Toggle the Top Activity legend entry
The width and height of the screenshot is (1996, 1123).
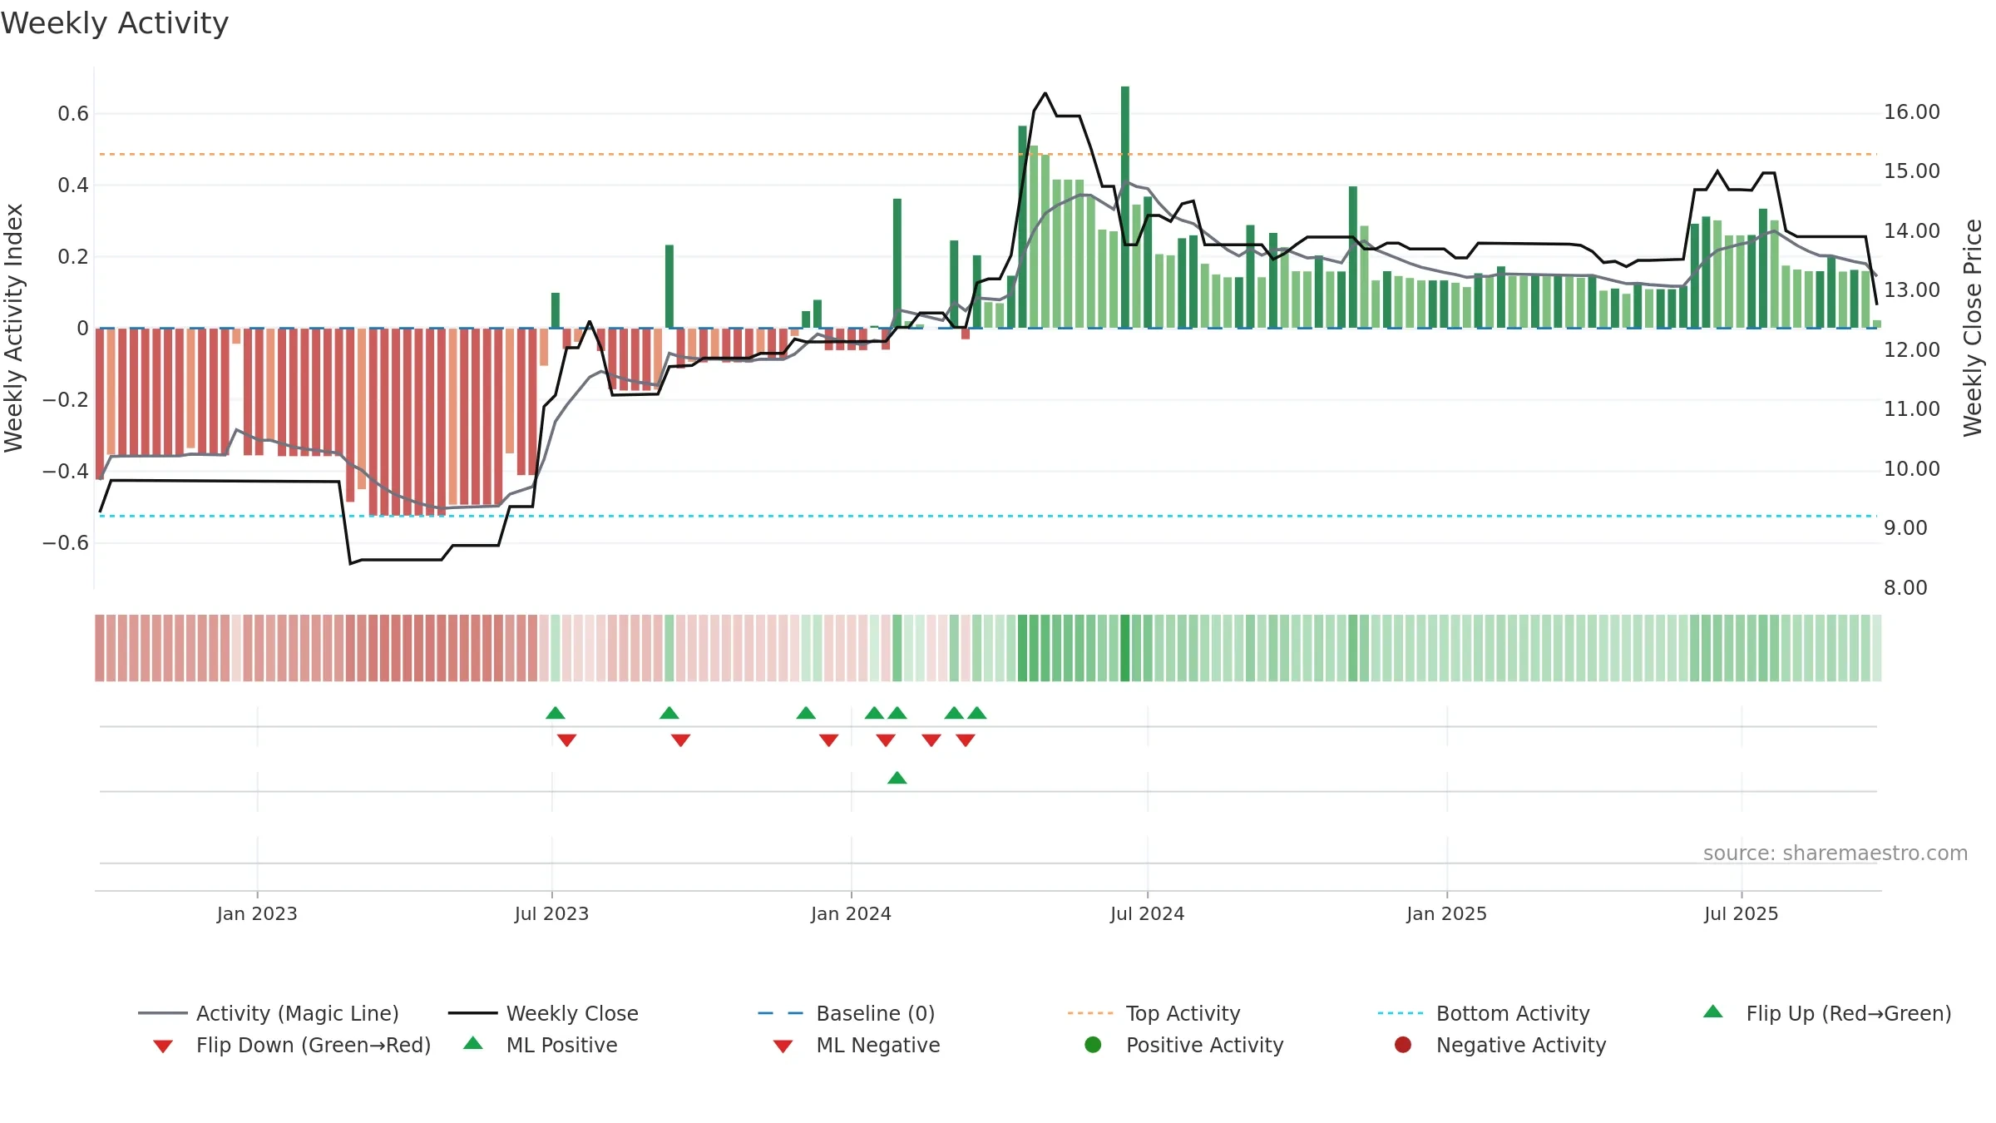1154,1013
